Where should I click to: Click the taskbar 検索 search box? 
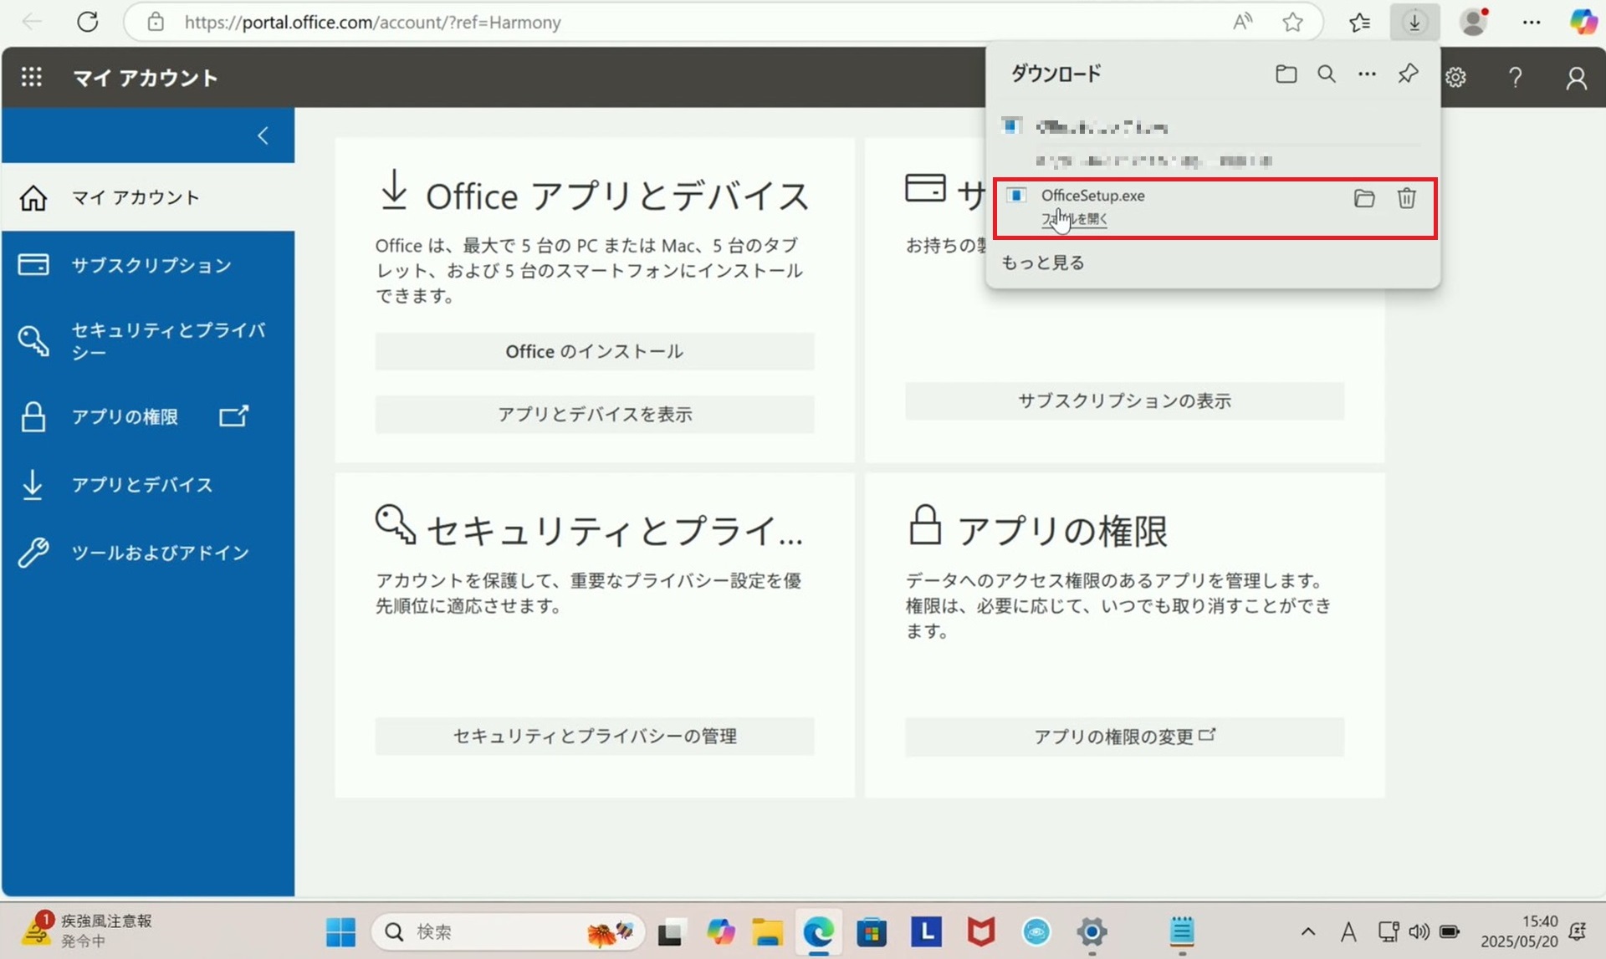point(509,931)
